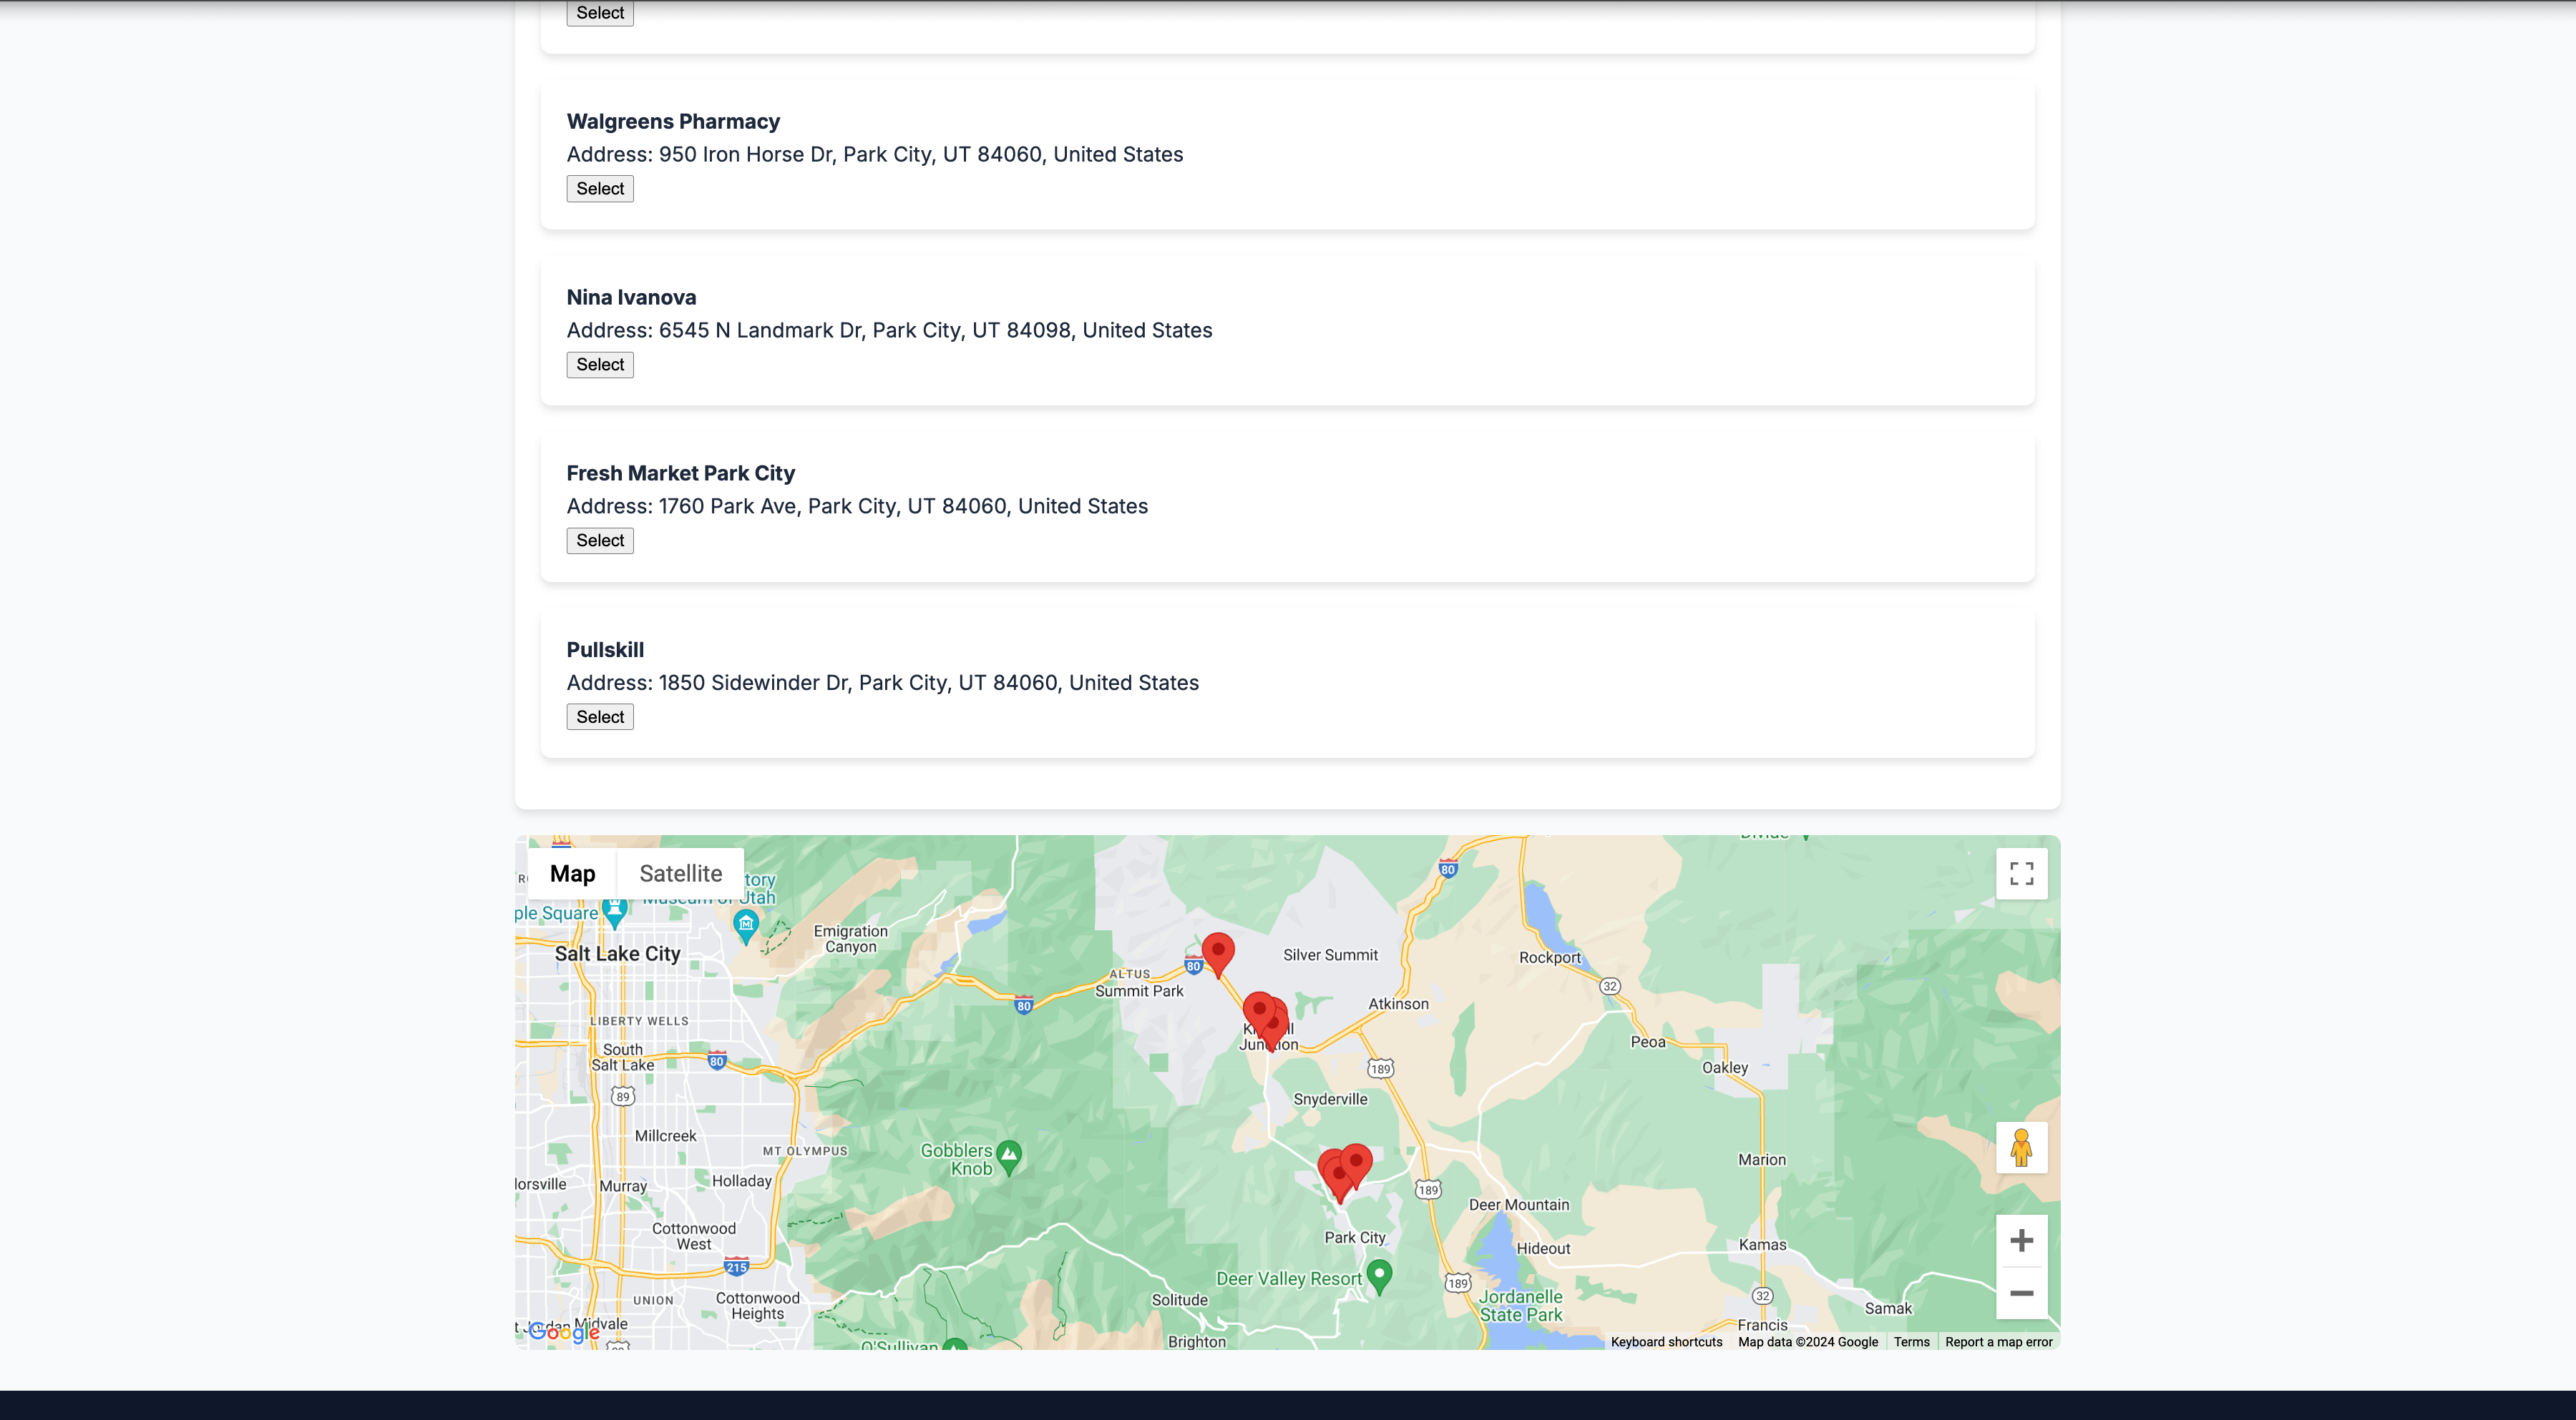The width and height of the screenshot is (2576, 1420).
Task: Open the map Terms link
Action: [1911, 1342]
